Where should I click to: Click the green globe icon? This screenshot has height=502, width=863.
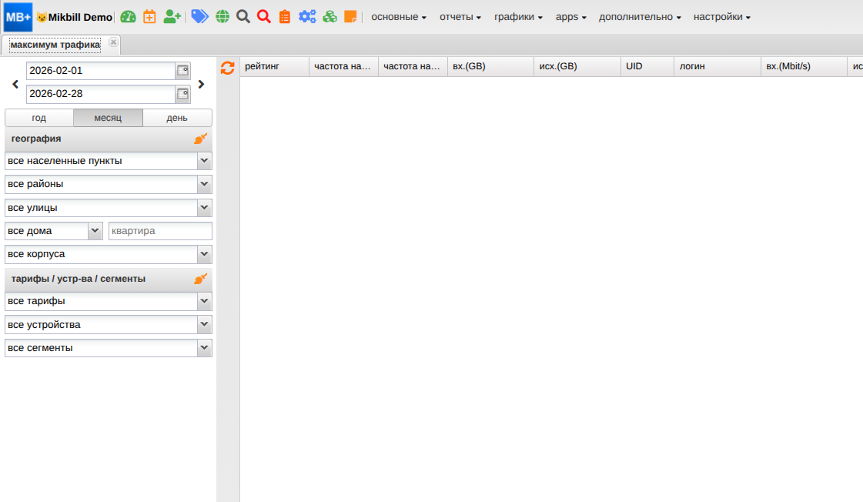tap(222, 15)
